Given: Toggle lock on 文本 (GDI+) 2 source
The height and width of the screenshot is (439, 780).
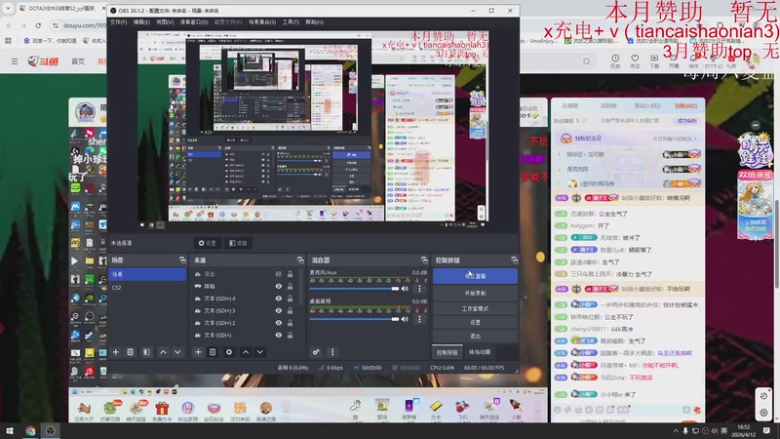Looking at the screenshot, I should [x=290, y=323].
